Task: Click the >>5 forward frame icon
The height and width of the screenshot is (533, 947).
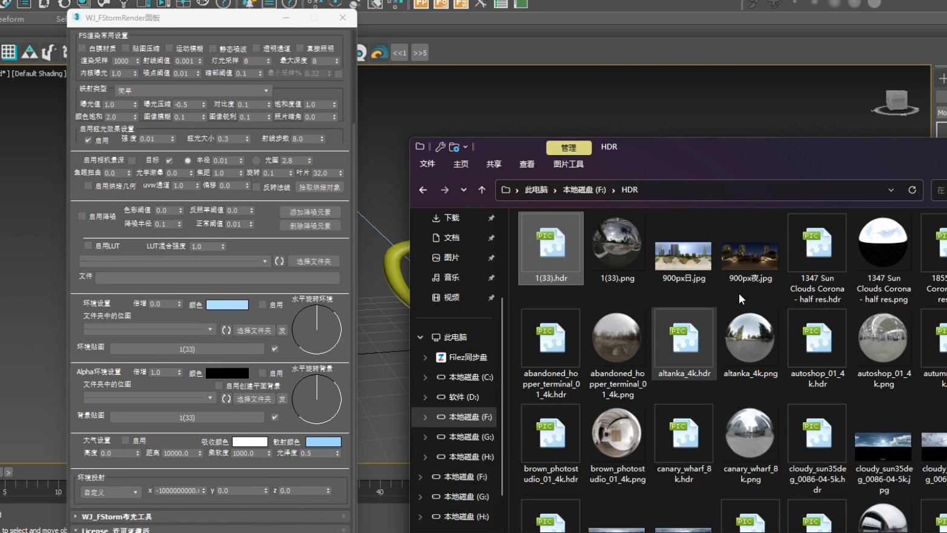Action: (420, 53)
